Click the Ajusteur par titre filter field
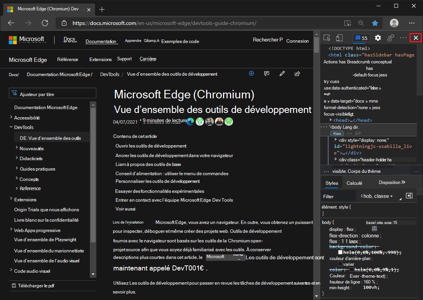This screenshot has width=423, height=300. pyautogui.click(x=53, y=93)
